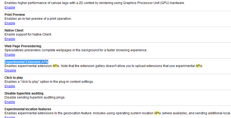Enable the Click to play option

click(x=10, y=86)
